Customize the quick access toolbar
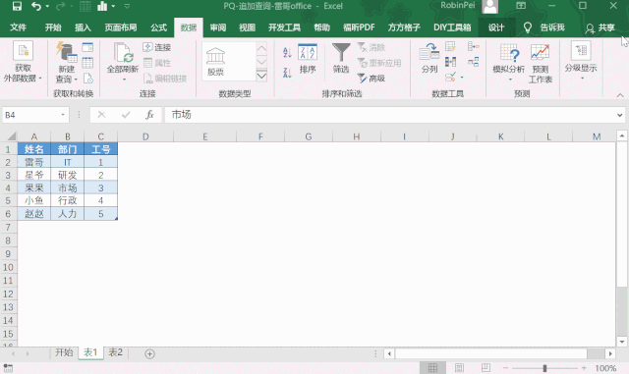629x374 pixels. pyautogui.click(x=127, y=6)
